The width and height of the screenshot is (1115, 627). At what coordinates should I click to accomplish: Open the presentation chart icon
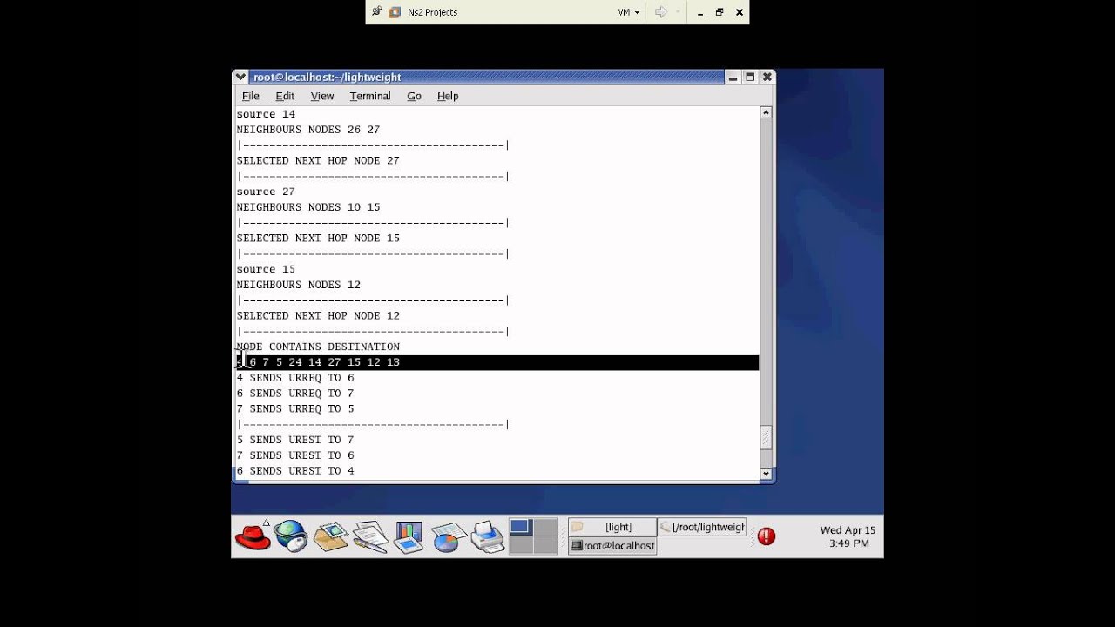pyautogui.click(x=408, y=536)
